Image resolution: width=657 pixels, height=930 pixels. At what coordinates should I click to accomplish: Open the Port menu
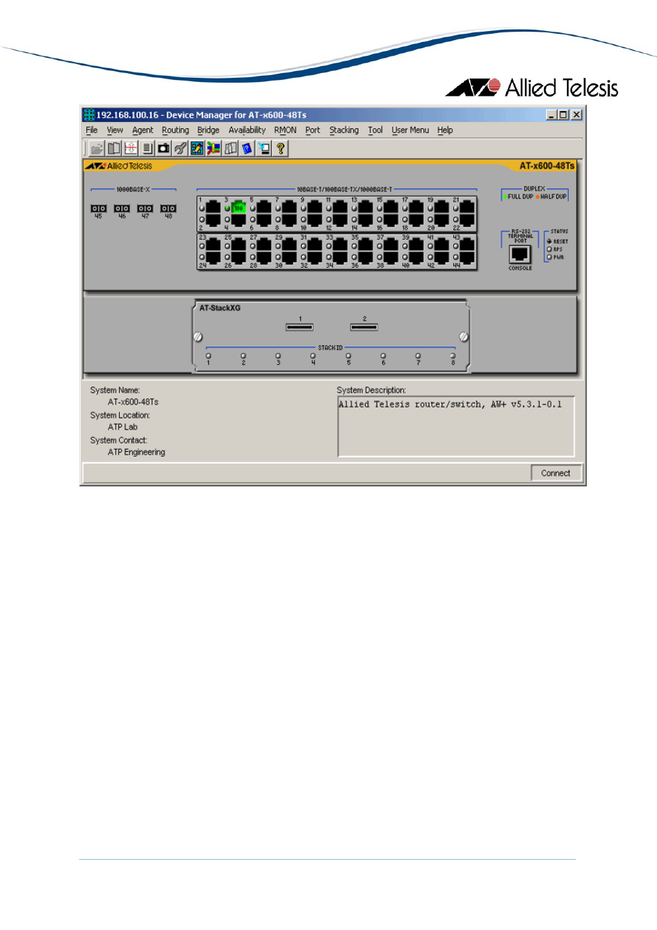(313, 130)
